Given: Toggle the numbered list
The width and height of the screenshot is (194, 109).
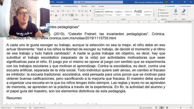Looking at the screenshot, I should (68, 11).
